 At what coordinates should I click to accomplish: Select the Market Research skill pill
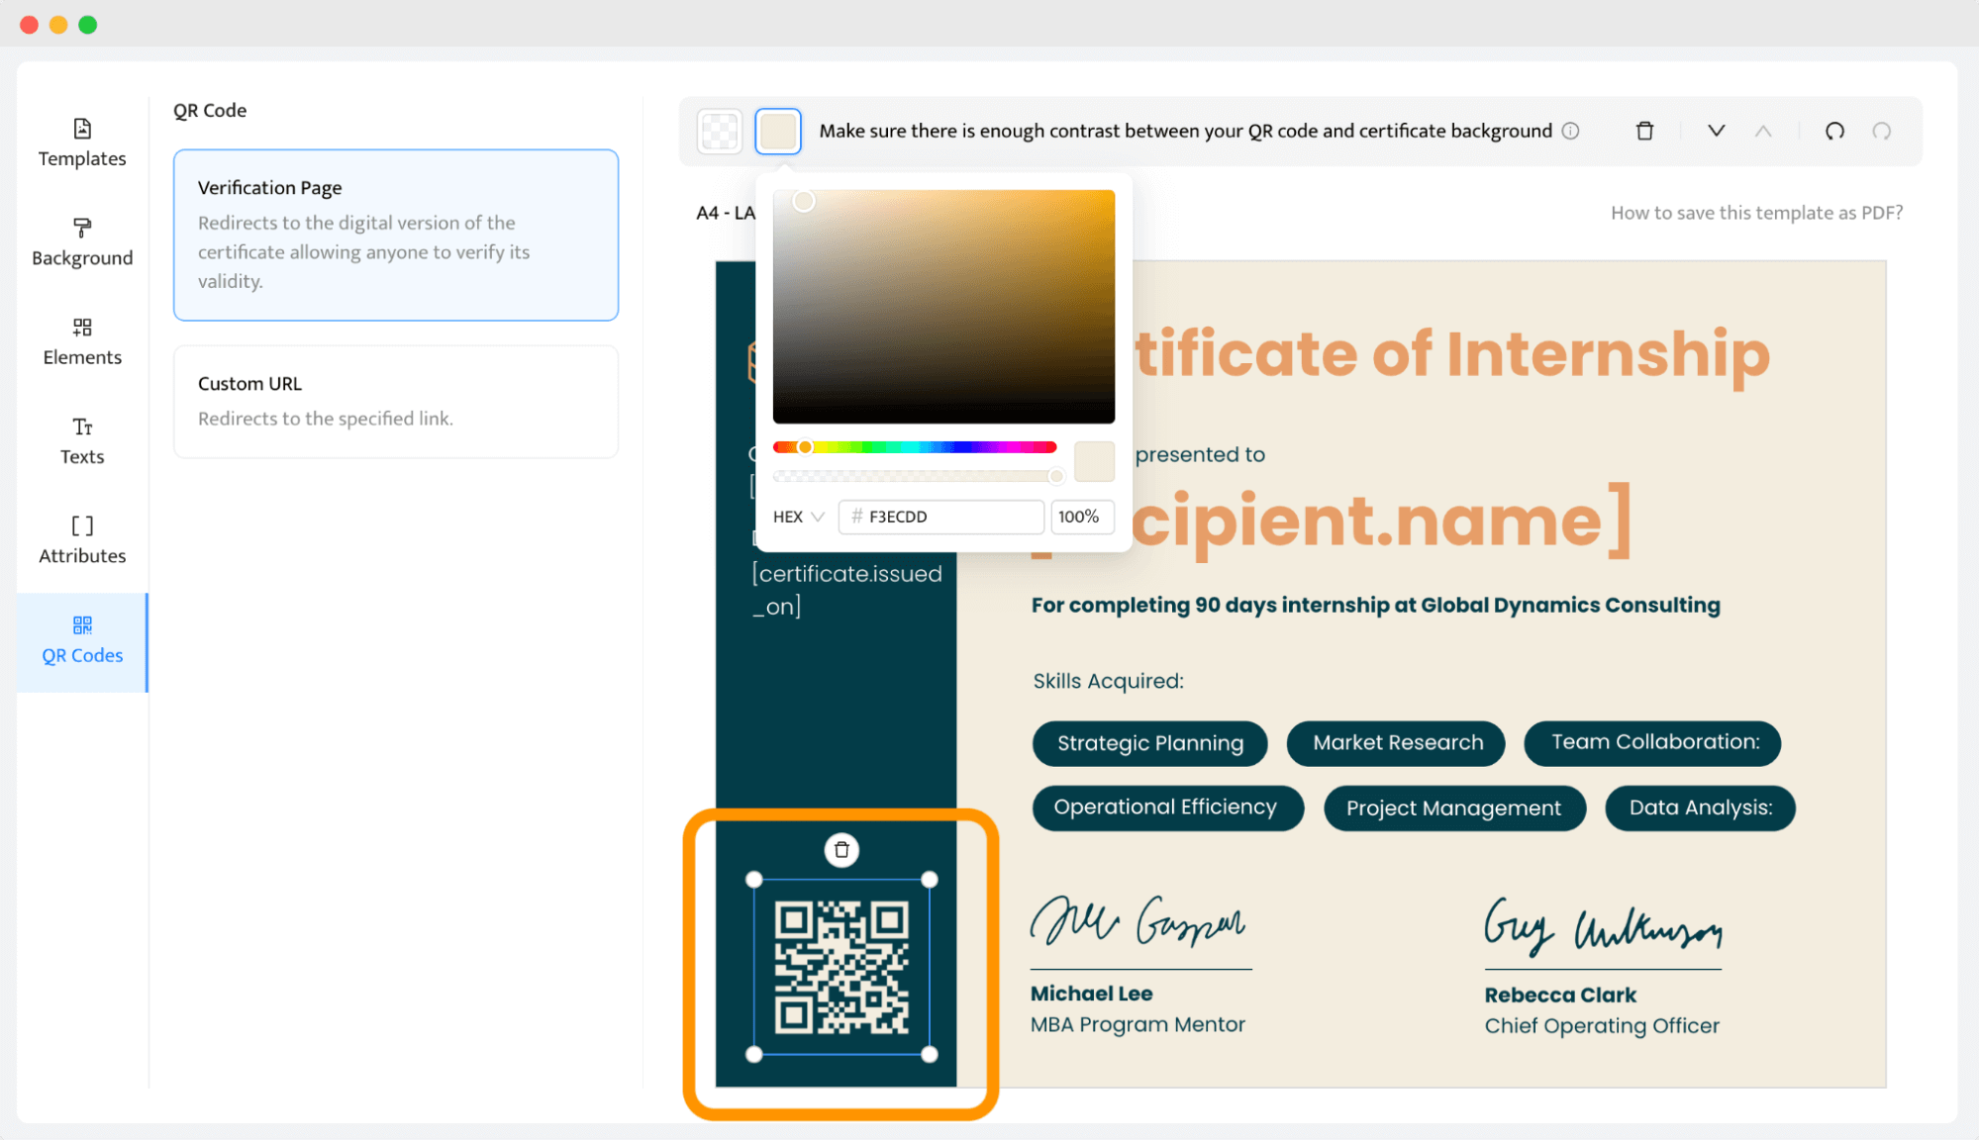click(x=1397, y=743)
